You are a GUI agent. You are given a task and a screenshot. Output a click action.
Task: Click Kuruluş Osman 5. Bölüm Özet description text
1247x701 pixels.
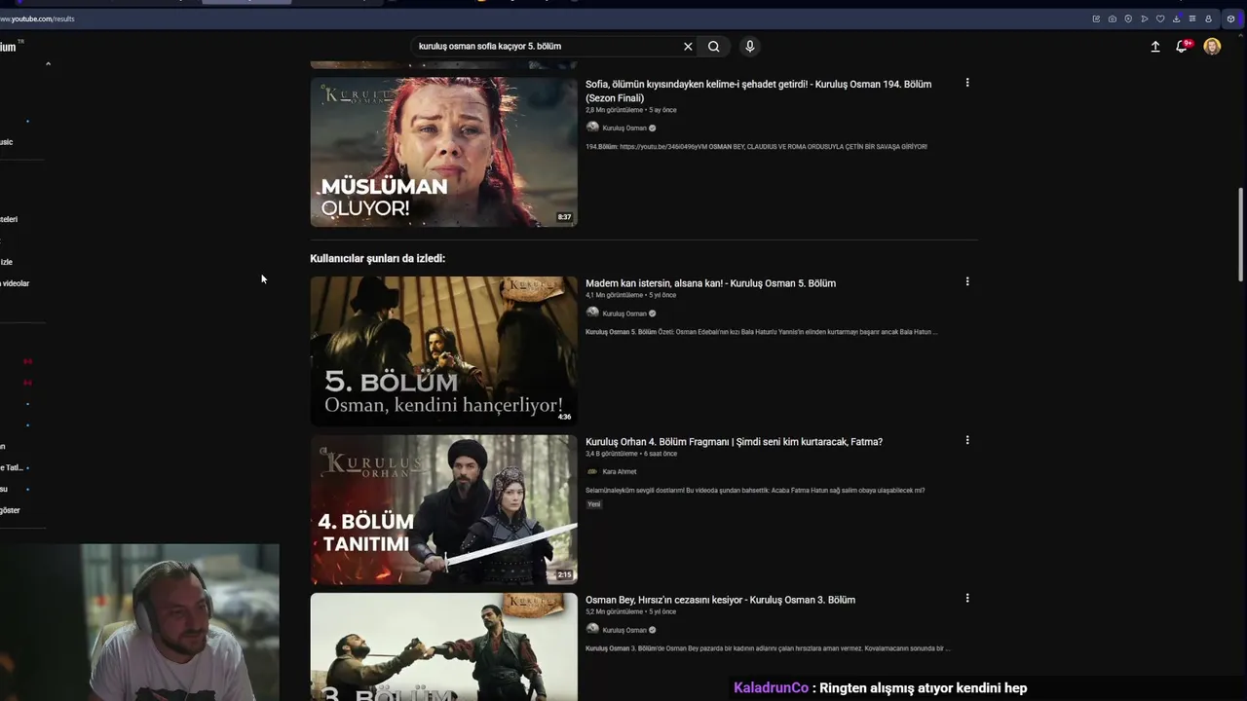coord(761,332)
